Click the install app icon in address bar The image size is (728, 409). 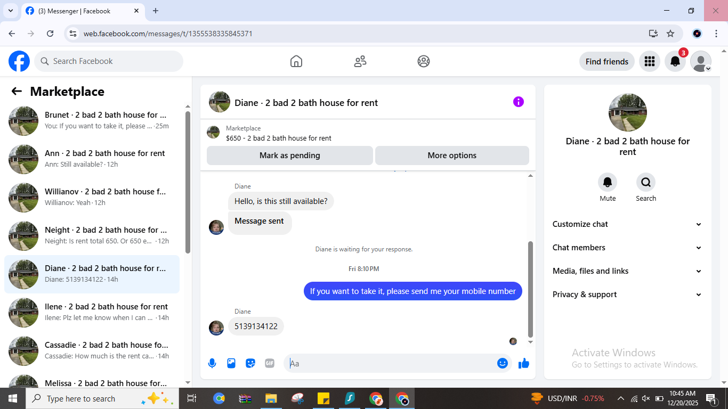tap(653, 34)
